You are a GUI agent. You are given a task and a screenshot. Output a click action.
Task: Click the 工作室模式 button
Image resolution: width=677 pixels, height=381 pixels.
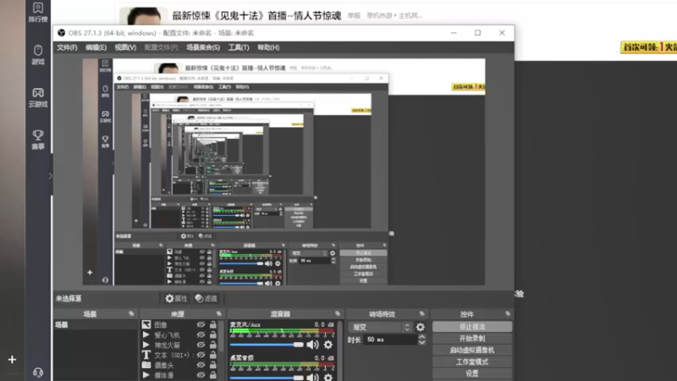pos(472,362)
